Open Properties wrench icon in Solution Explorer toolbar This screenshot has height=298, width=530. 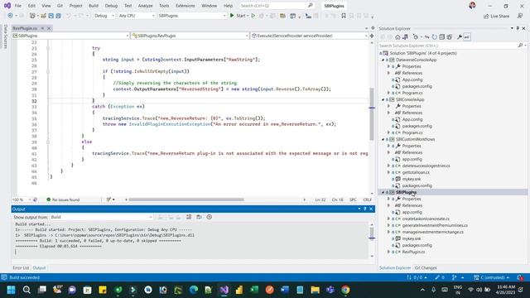click(x=460, y=37)
